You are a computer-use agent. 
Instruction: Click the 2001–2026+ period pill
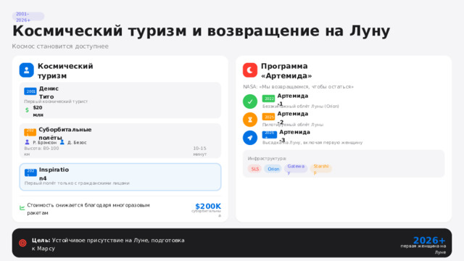click(28, 17)
